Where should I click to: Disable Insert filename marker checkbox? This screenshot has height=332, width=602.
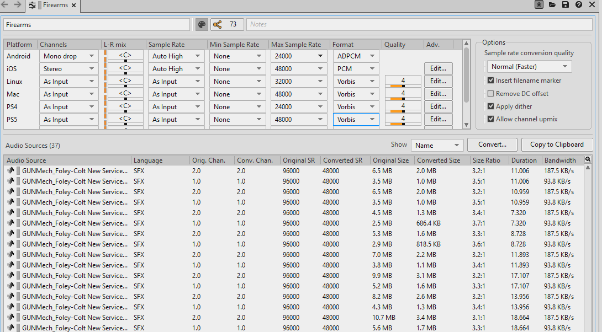click(x=491, y=81)
